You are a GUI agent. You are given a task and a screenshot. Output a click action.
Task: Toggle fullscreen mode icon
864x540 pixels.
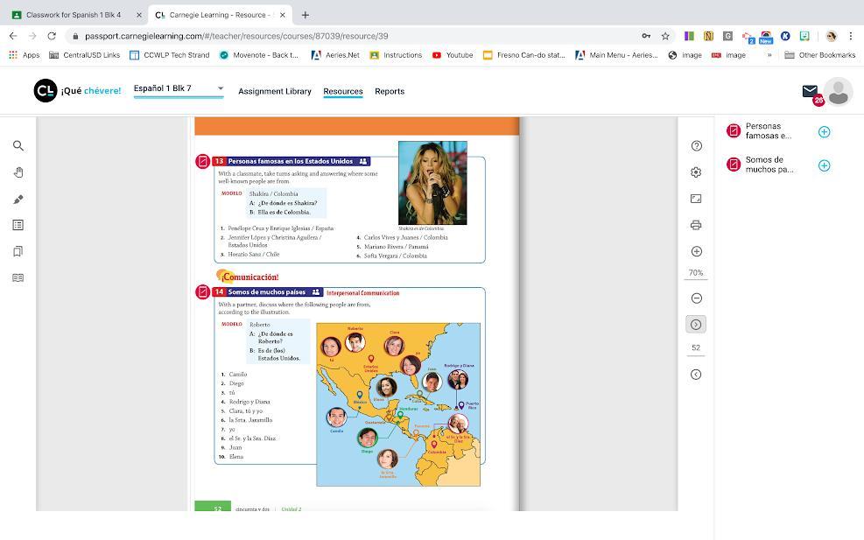click(696, 199)
